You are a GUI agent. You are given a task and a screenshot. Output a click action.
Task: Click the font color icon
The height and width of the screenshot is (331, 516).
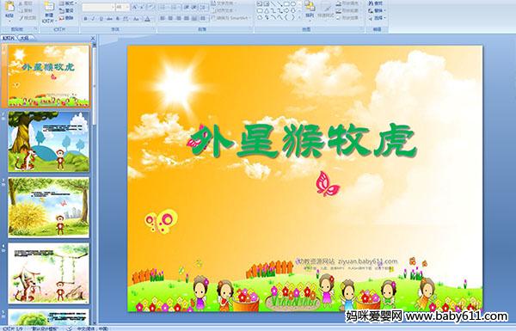pyautogui.click(x=147, y=19)
